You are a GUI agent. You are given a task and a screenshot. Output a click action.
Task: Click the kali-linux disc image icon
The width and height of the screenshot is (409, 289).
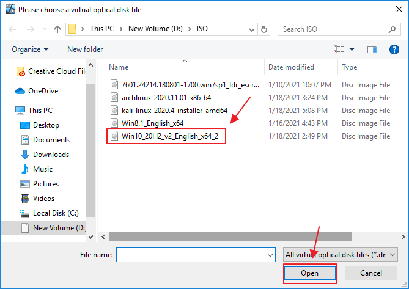point(114,110)
